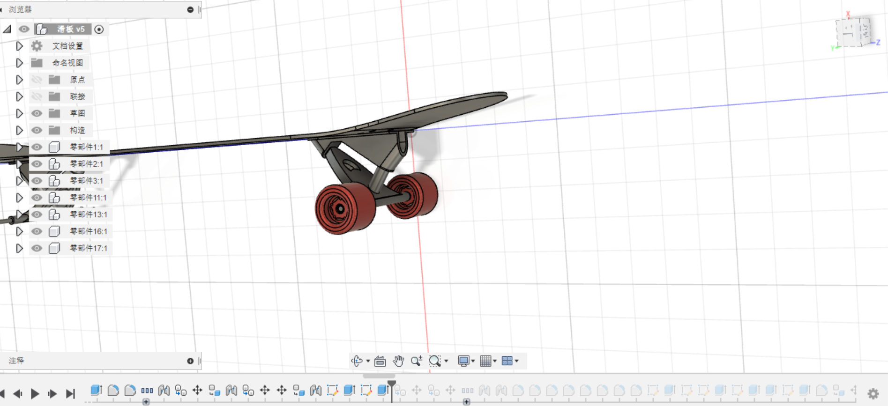
Task: Jump to end of timeline
Action: point(70,393)
